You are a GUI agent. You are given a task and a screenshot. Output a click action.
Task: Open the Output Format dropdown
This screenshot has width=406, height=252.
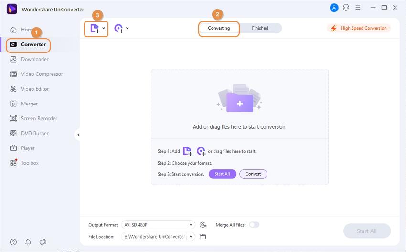[x=158, y=225]
